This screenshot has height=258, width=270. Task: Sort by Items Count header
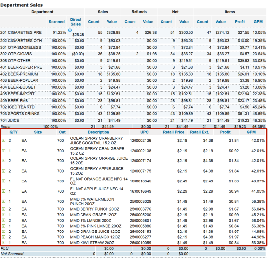[x=202, y=22]
